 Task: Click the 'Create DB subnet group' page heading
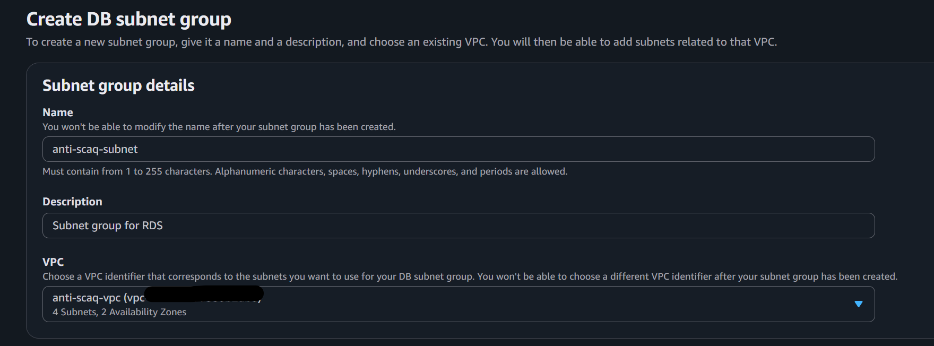point(129,20)
